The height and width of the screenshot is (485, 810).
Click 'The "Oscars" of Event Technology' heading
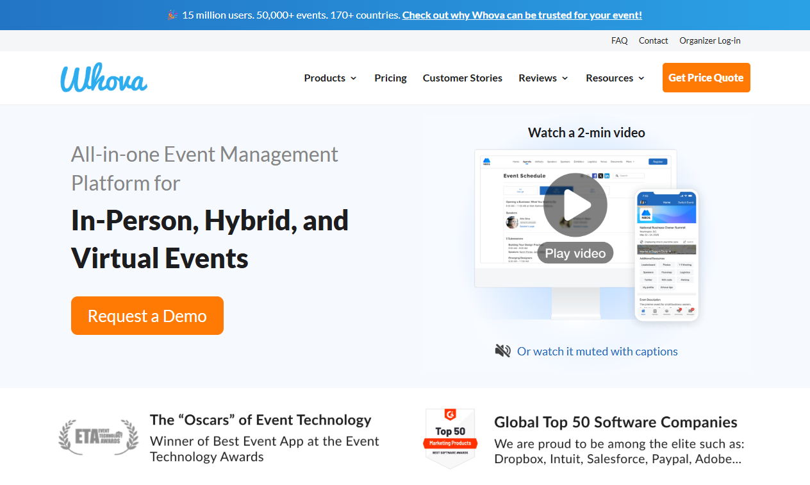pyautogui.click(x=261, y=420)
